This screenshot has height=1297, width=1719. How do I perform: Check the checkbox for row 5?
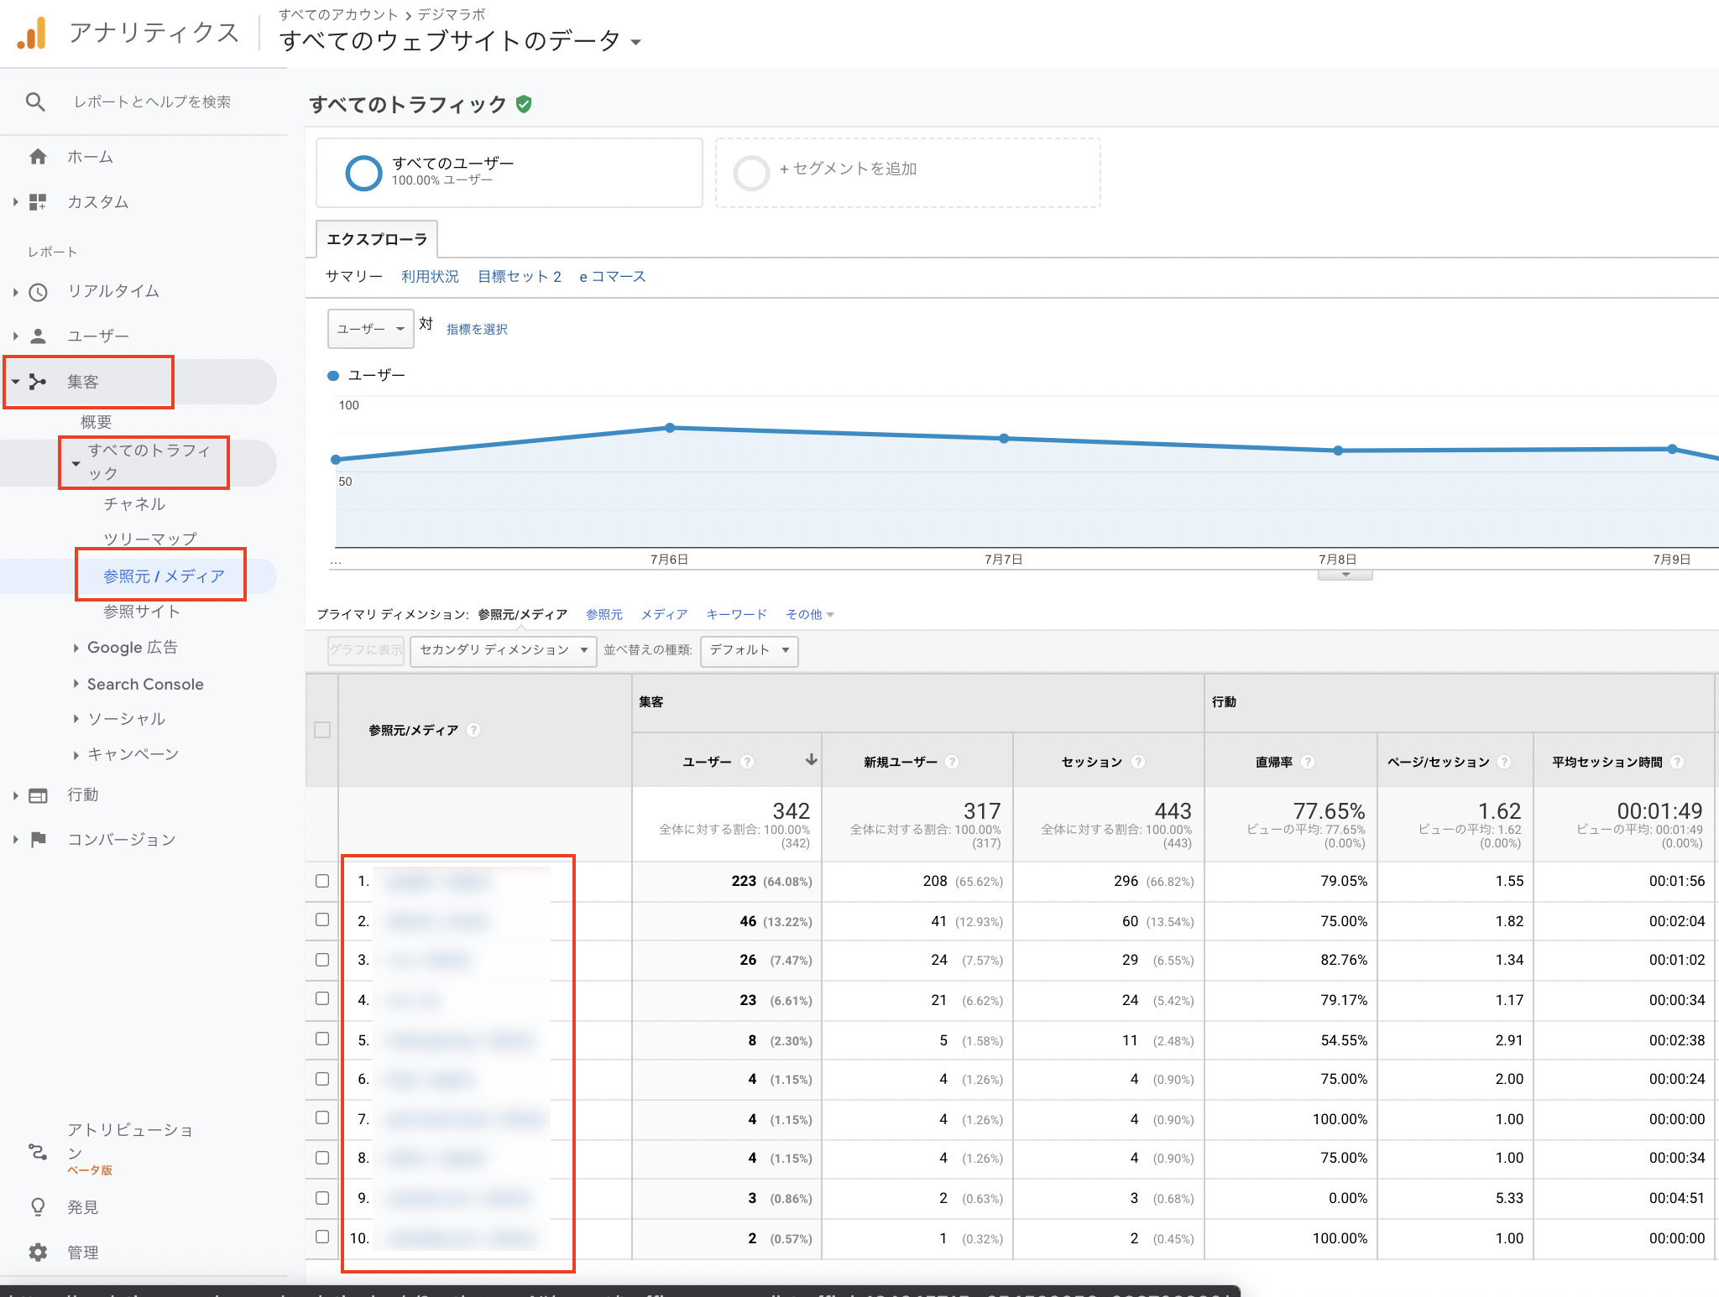(322, 1039)
